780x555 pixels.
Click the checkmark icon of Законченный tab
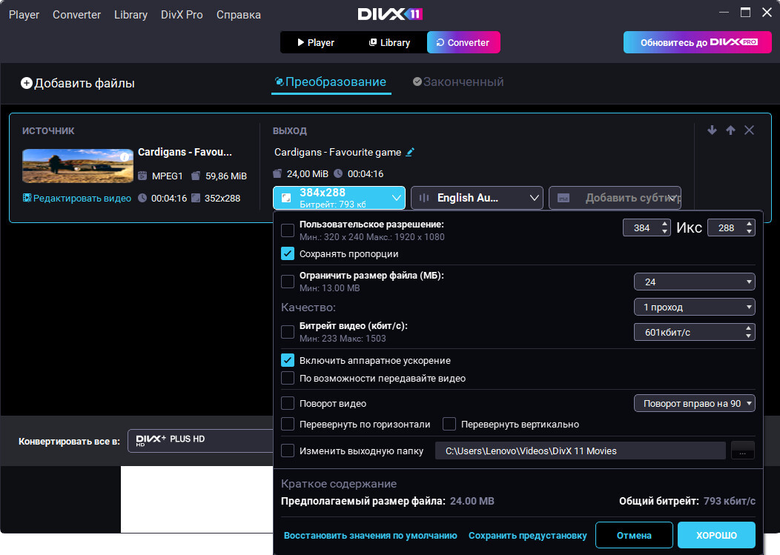417,82
